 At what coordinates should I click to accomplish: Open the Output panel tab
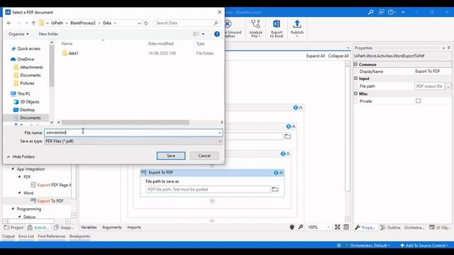[8, 236]
